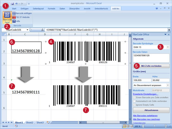Click the Alle Barcodes neu zeichnen link
This screenshot has height=129, width=172.
[x=147, y=119]
